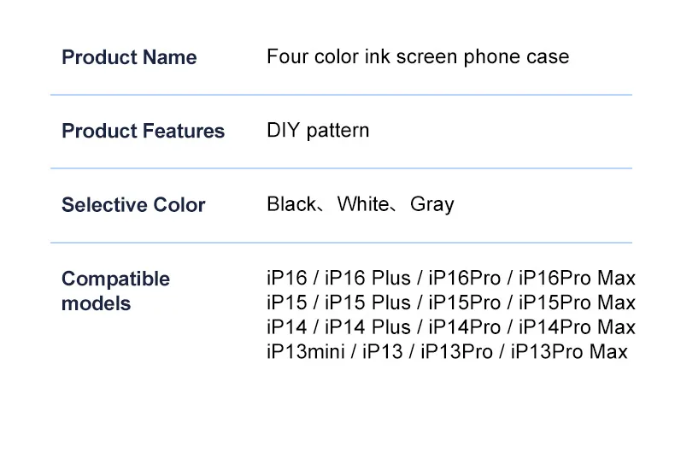Click the Selective Color label

coord(133,205)
